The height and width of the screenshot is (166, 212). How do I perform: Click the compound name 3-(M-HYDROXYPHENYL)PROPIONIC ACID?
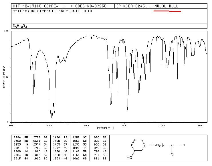pos(52,11)
